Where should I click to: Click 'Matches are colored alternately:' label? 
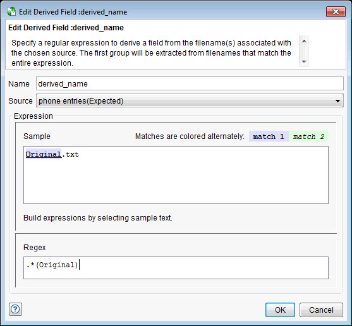[x=190, y=136]
